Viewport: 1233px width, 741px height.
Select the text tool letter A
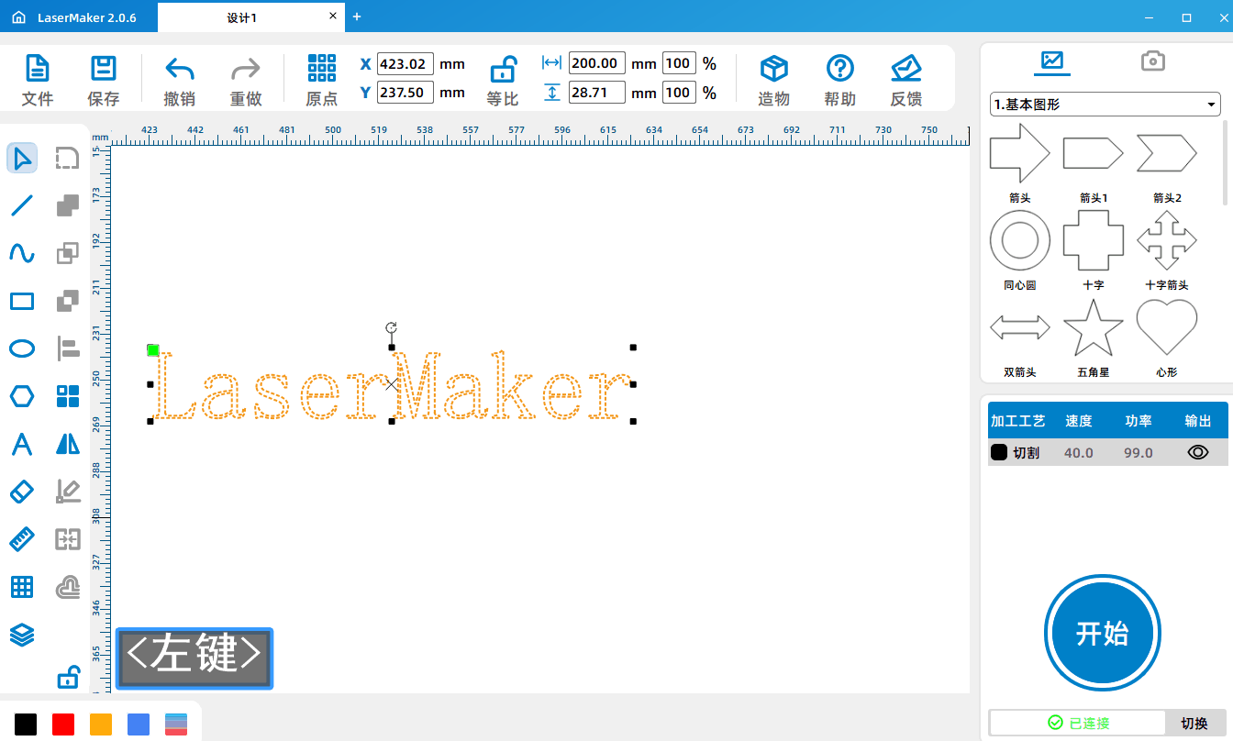click(x=22, y=444)
